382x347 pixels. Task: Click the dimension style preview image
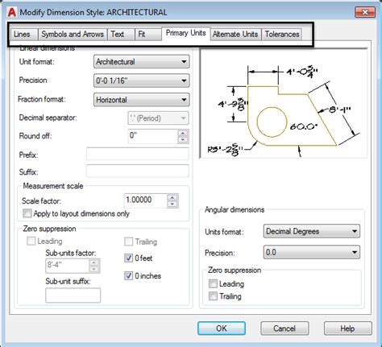pos(284,103)
